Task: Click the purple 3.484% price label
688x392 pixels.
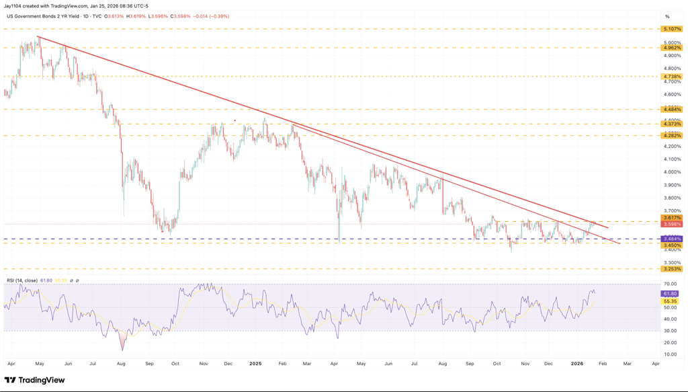Action: click(672, 239)
